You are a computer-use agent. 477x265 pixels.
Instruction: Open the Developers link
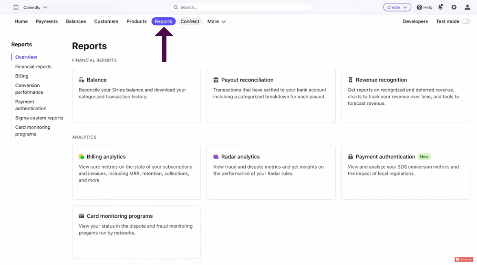[415, 21]
